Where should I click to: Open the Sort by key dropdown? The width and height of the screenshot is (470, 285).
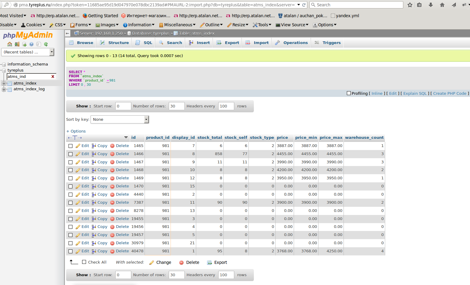point(120,120)
